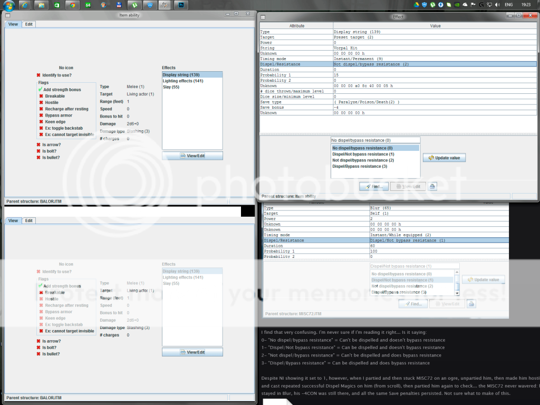The height and width of the screenshot is (405, 540).
Task: Choose 'Dispel/Bypass resistance (3)' option
Action: [360, 166]
